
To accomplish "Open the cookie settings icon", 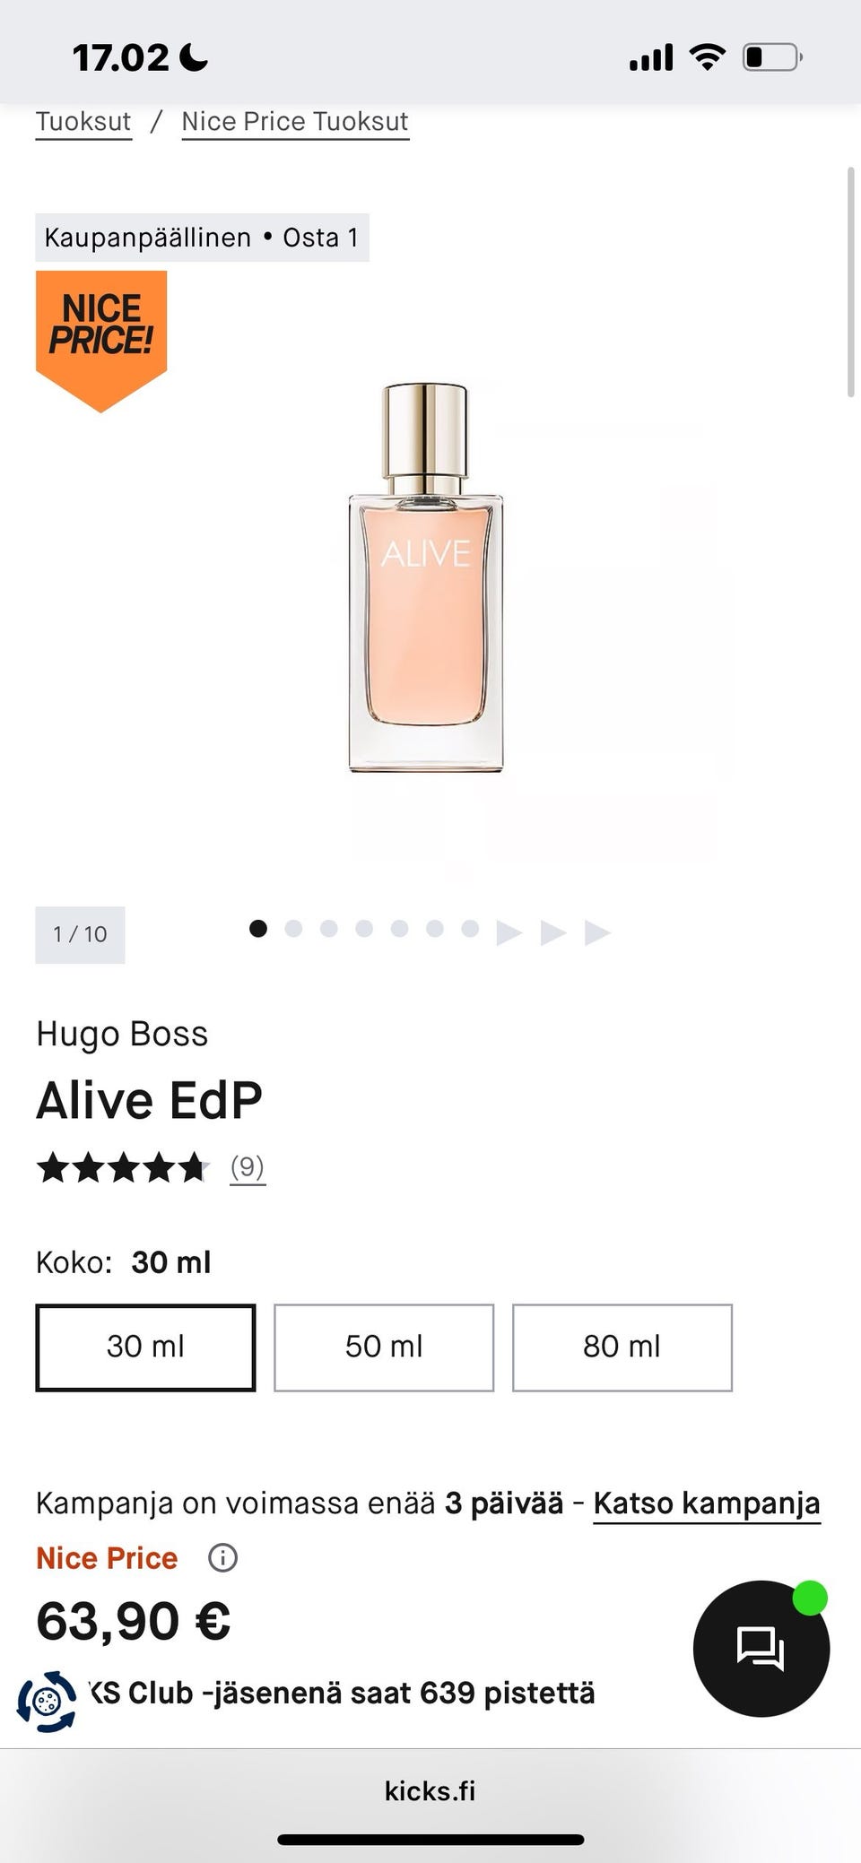I will (47, 1700).
